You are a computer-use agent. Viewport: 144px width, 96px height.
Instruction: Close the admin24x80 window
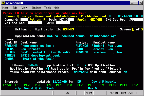pos(141,3)
